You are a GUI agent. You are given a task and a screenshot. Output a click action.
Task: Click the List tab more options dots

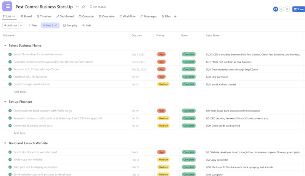tap(14, 16)
